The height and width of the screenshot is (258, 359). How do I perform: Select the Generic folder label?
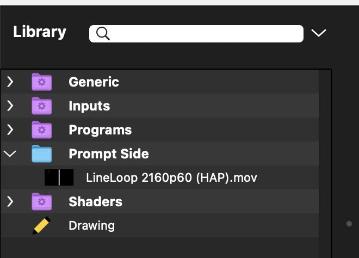(94, 82)
